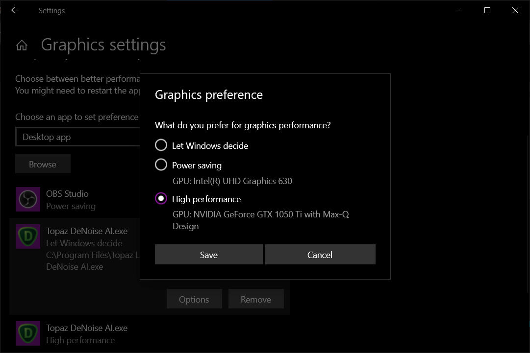Select the Topaz DeNoise AI.exe High performance entry
The image size is (530, 353).
click(87, 334)
